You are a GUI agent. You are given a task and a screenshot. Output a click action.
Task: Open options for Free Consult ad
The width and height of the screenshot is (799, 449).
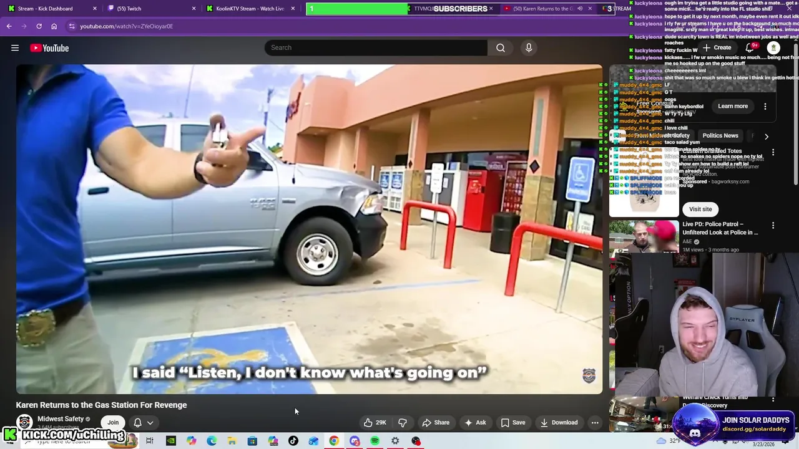765,106
